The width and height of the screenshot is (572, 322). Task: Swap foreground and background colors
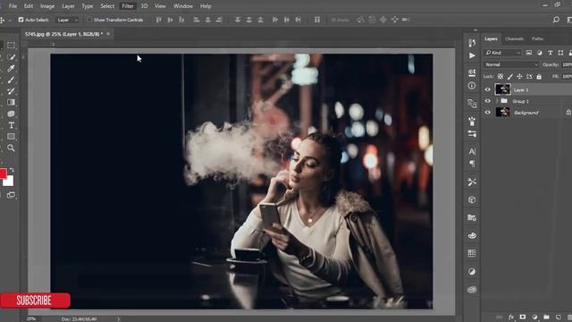point(12,170)
